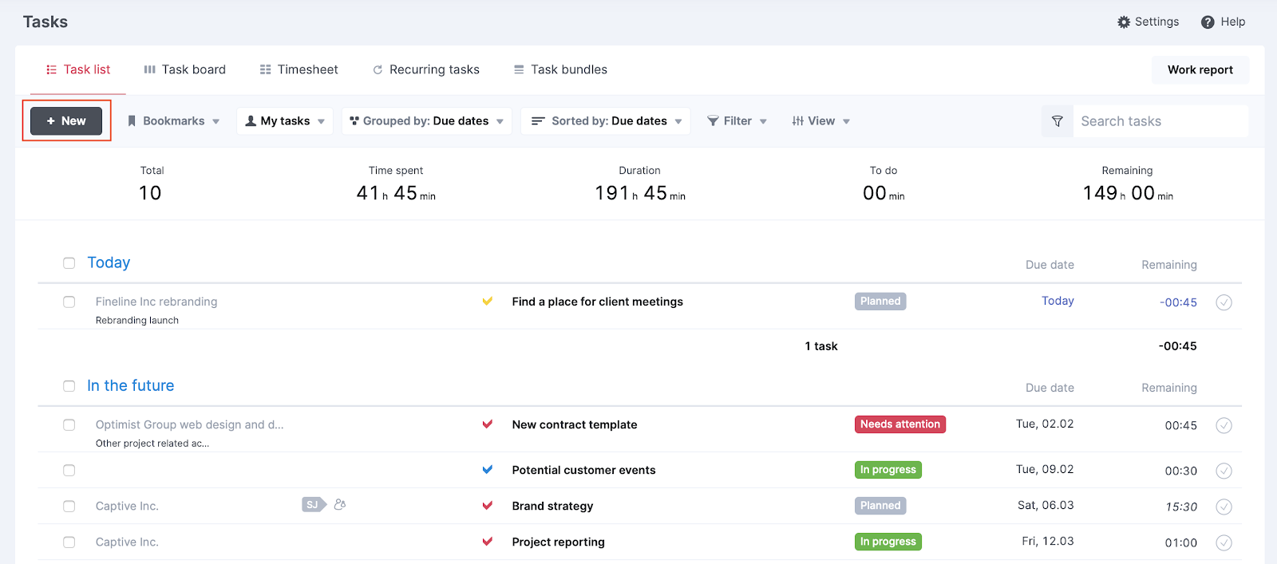
Task: Mark Find a place for client meetings complete
Action: [x=1224, y=302]
